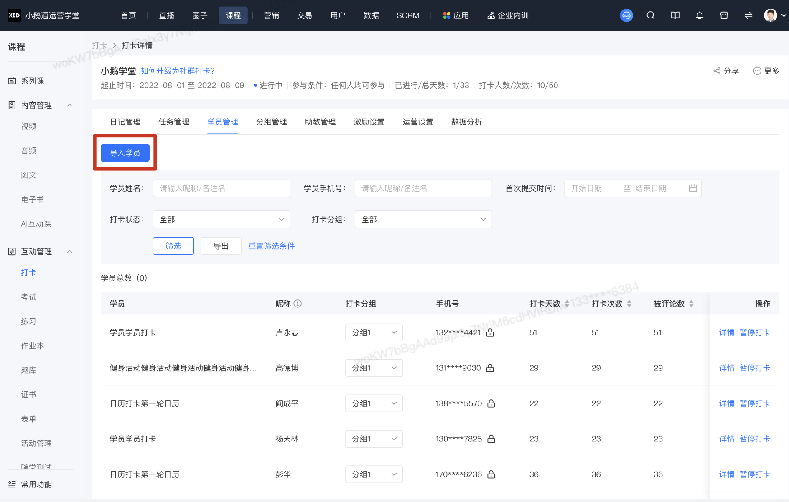The height and width of the screenshot is (502, 789).
Task: Open the 营销 top menu item
Action: click(x=272, y=15)
